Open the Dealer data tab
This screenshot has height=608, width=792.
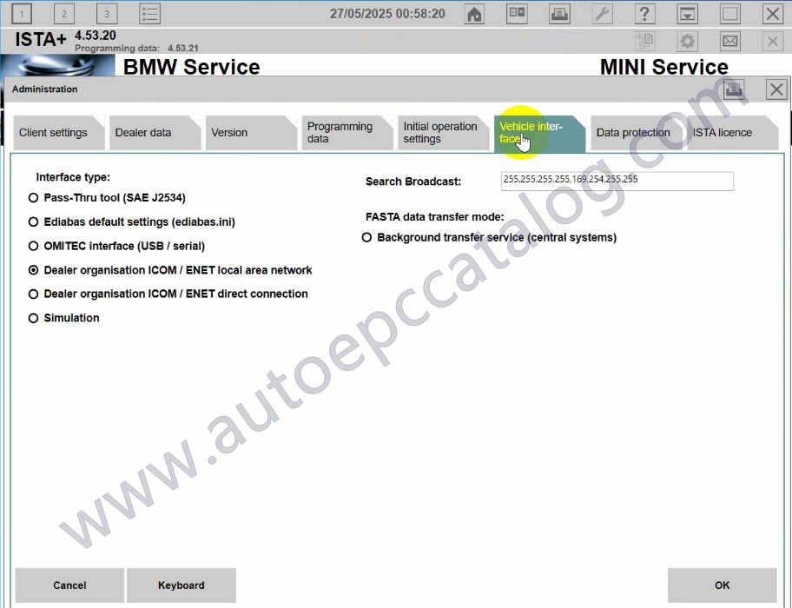coord(154,133)
